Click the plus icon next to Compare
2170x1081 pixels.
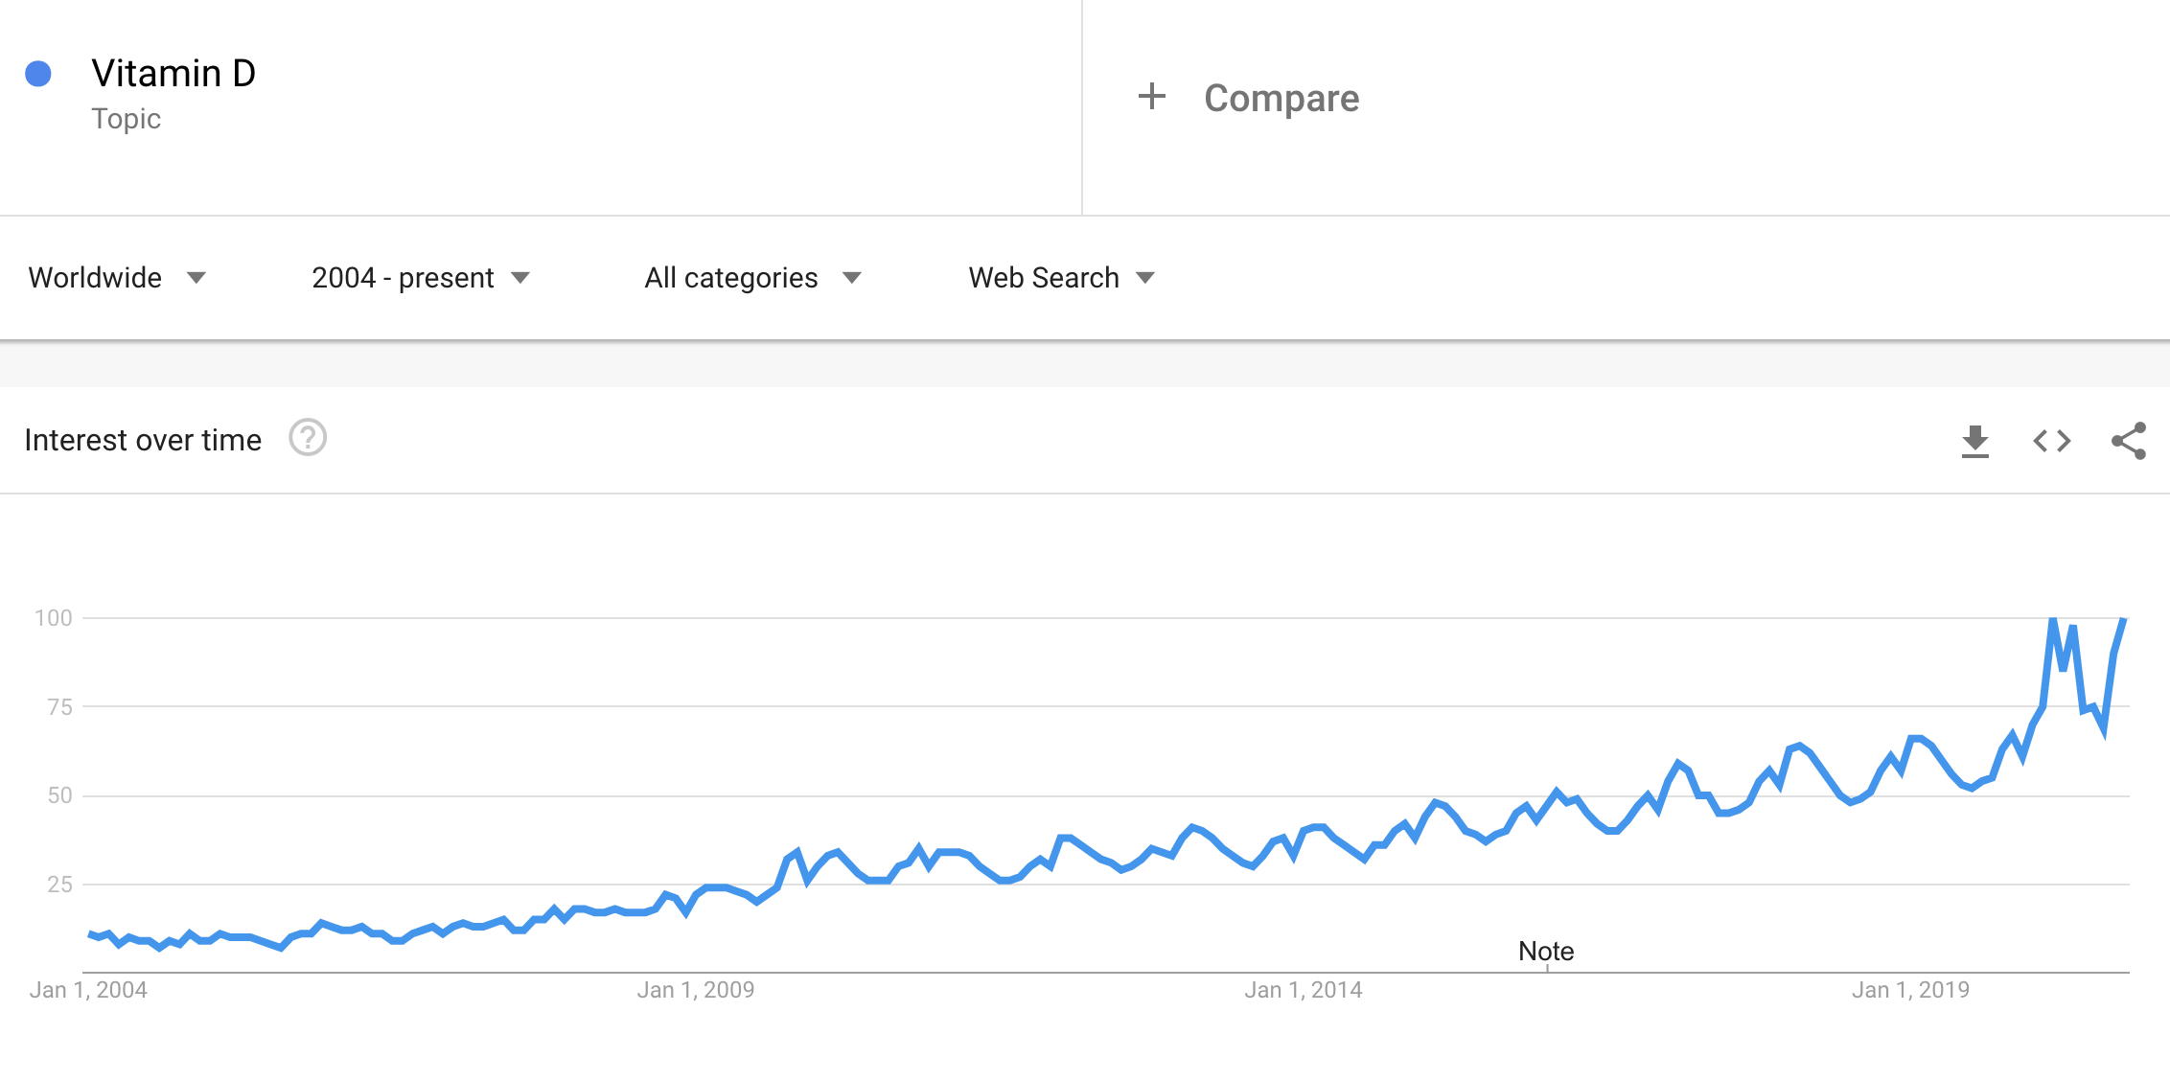tap(1151, 96)
